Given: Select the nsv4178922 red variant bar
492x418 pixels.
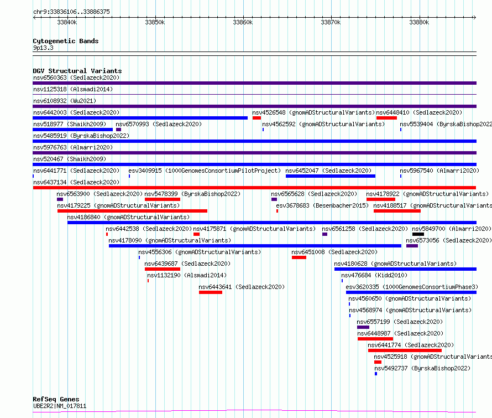Looking at the screenshot, I should pos(381,199).
